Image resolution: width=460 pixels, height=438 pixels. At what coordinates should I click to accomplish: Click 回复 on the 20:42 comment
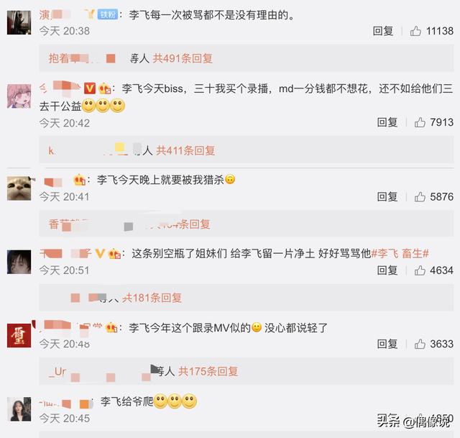click(x=387, y=122)
